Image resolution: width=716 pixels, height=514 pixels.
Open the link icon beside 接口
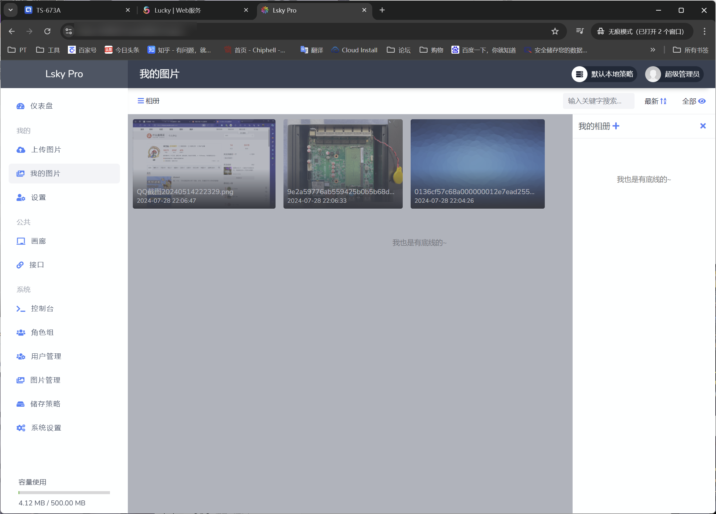point(20,265)
